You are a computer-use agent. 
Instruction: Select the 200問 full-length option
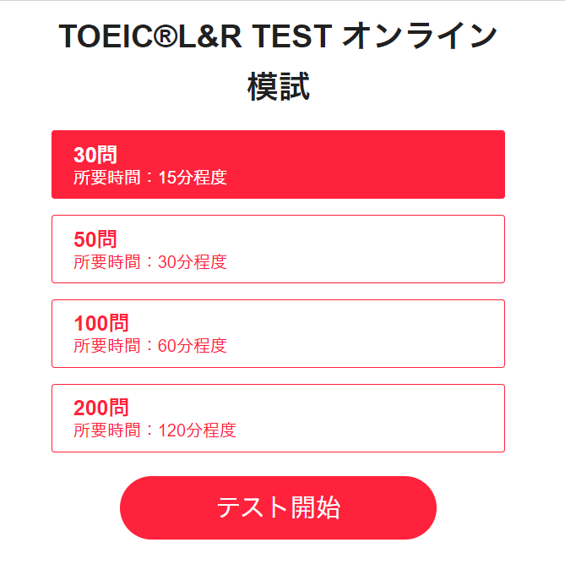click(278, 418)
